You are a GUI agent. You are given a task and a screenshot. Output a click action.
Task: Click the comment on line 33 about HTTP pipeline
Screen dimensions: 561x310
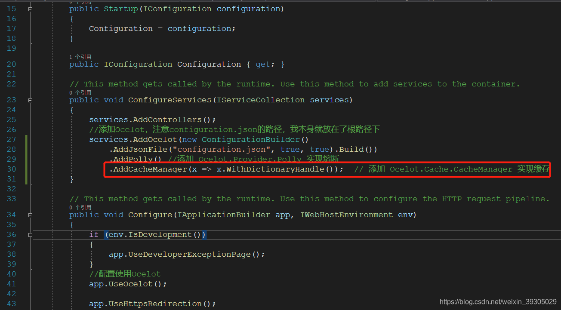(310, 199)
